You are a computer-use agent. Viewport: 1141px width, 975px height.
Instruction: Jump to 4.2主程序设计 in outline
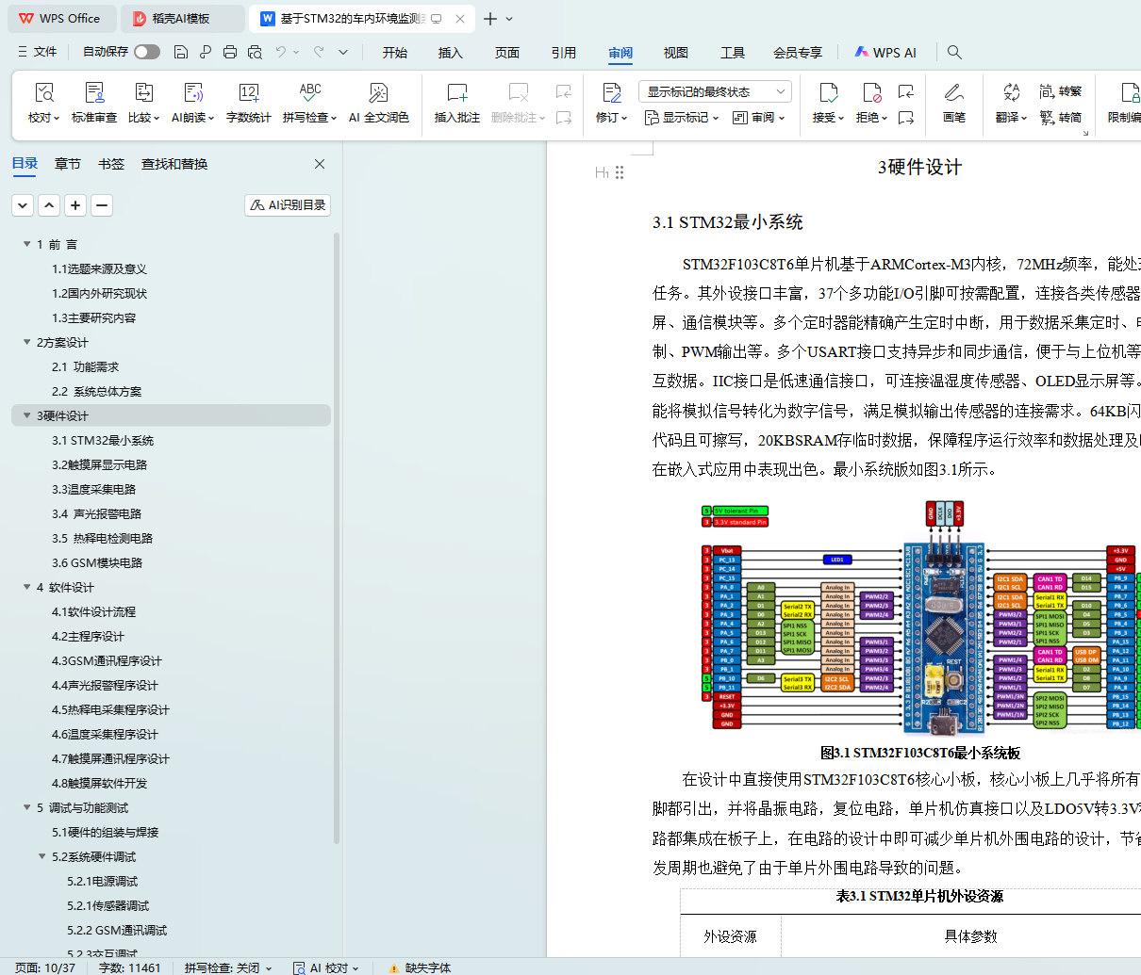tap(88, 636)
